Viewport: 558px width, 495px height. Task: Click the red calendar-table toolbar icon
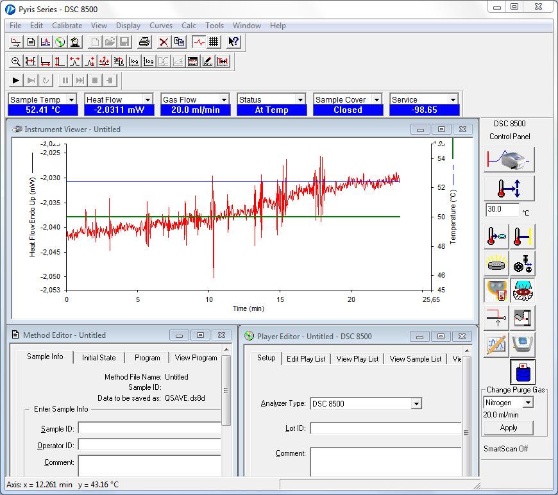(192, 62)
